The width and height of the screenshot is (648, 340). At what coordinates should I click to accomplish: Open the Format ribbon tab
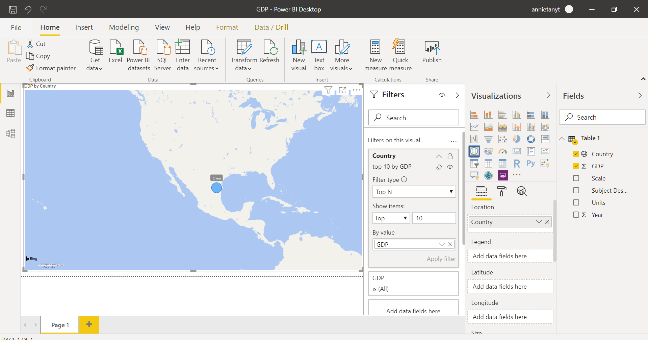click(227, 27)
